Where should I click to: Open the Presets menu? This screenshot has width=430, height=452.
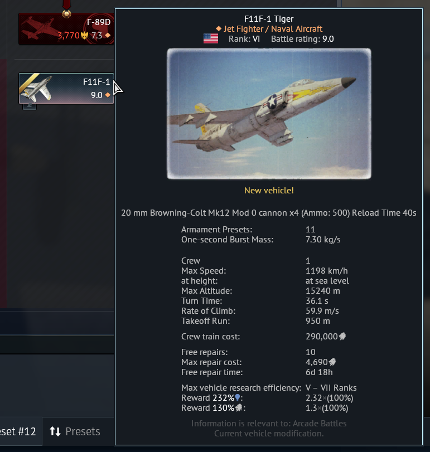click(75, 431)
